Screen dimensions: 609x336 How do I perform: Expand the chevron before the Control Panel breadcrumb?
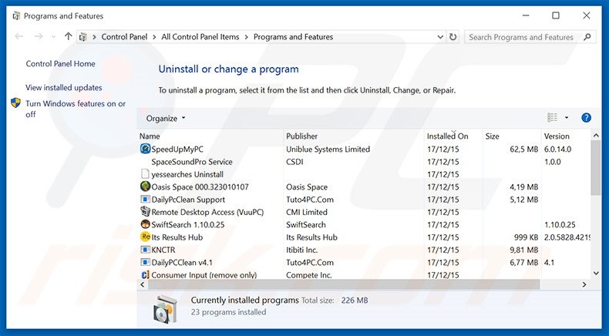point(94,37)
